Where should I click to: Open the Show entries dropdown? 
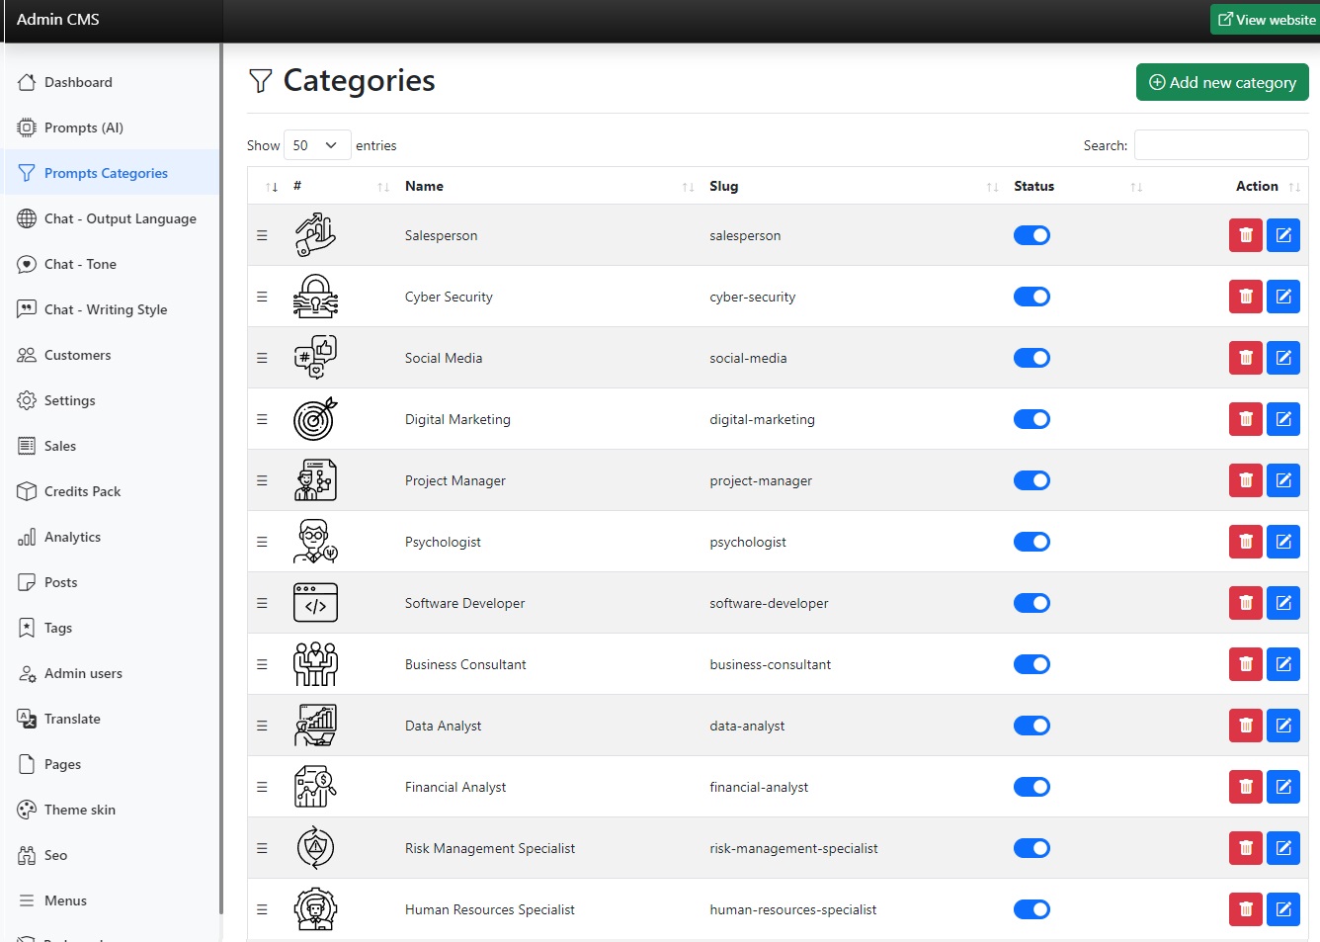click(x=316, y=145)
